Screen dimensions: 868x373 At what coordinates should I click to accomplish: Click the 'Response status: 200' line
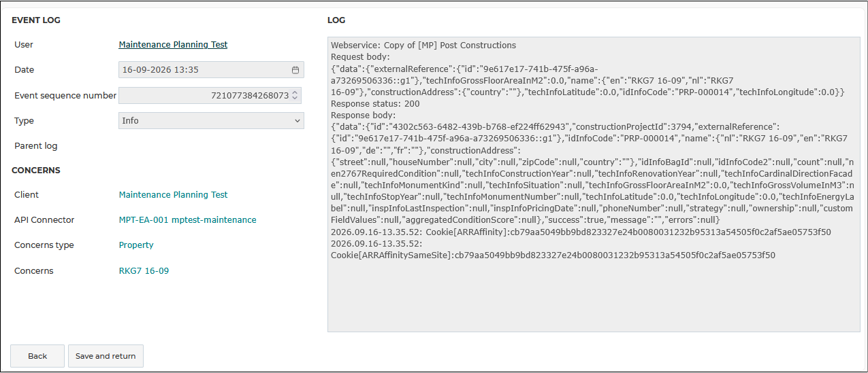tap(375, 104)
